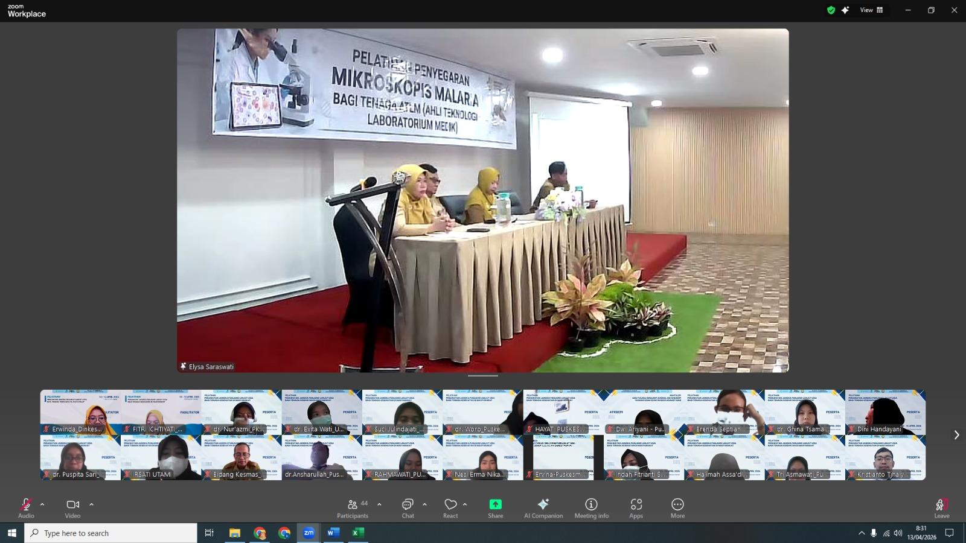Select the Kristianto participant video thumbnail

coord(885,458)
